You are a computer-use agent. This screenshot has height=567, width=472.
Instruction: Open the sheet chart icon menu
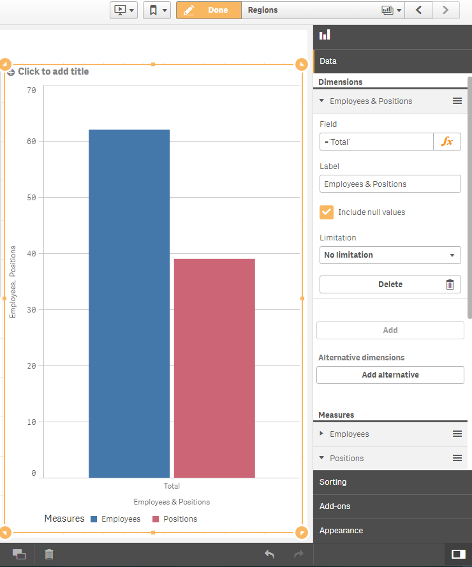coord(392,10)
